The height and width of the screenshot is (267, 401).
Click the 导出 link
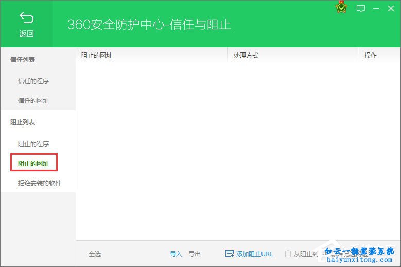(195, 254)
